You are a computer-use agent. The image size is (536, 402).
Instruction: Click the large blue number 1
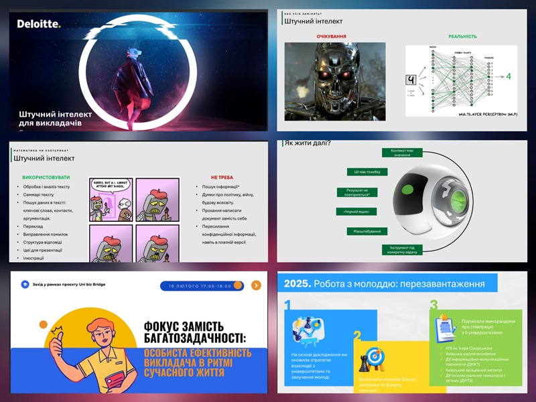pos(288,305)
